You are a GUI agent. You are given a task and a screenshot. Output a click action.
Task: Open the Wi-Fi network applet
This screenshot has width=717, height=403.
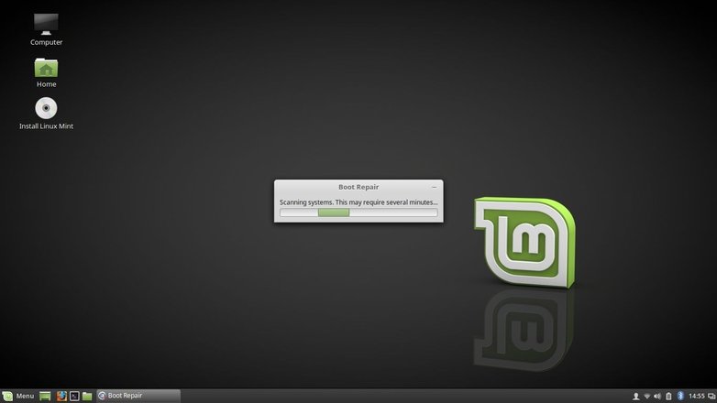pos(646,397)
